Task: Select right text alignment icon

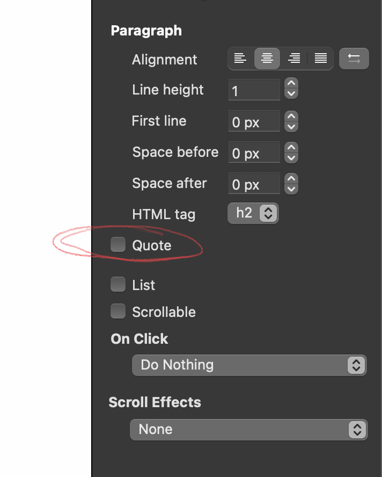Action: coord(293,59)
